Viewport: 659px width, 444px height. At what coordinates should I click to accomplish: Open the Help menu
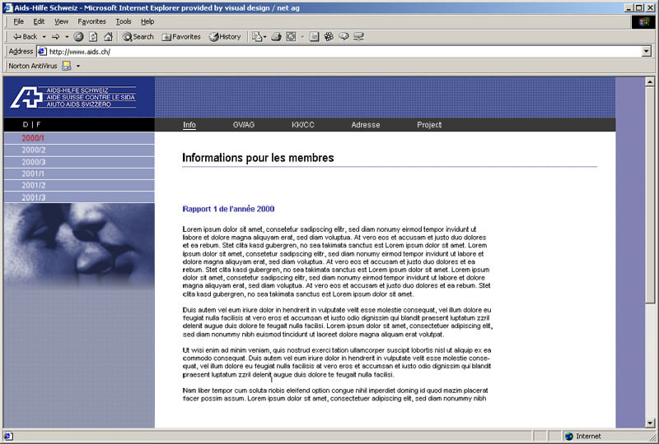tap(147, 21)
